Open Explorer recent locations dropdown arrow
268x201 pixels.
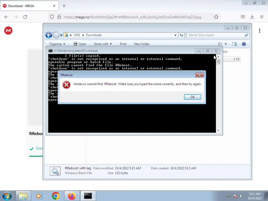click(61, 35)
